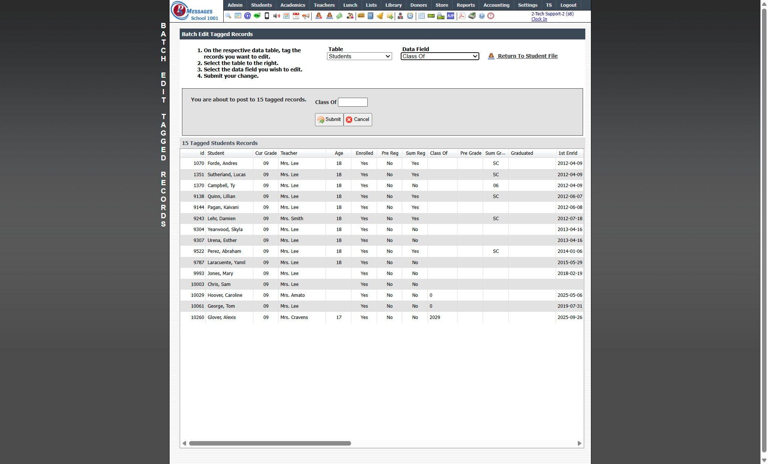Click the blue help question mark icon

point(482,16)
